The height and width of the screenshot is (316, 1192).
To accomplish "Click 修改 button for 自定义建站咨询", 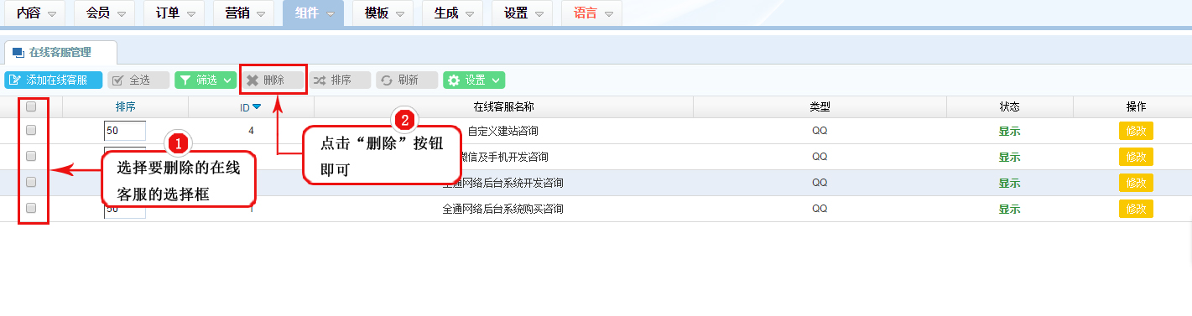I will pyautogui.click(x=1136, y=131).
